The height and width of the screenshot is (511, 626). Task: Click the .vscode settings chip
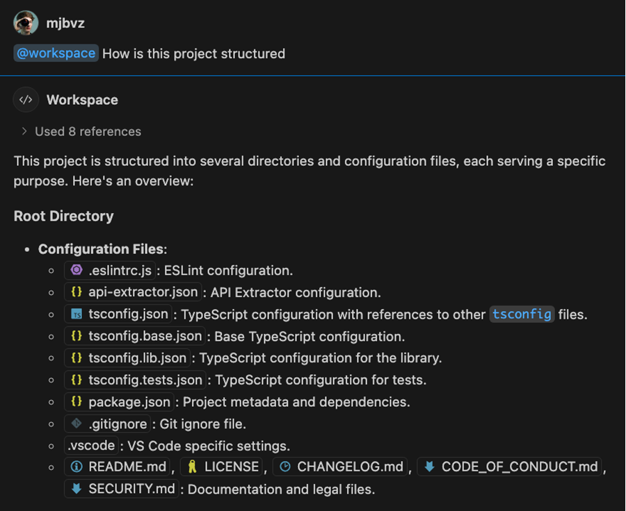[90, 445]
